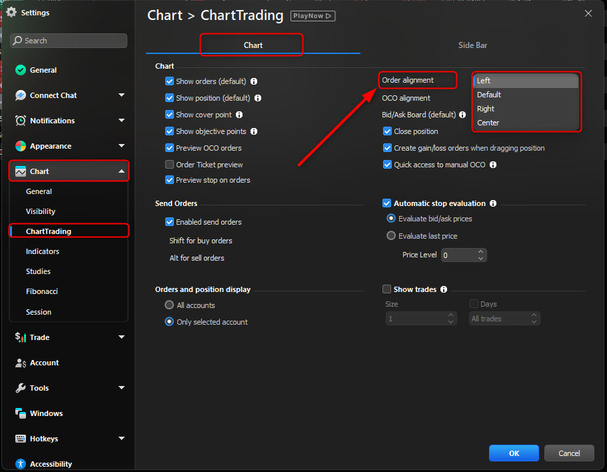The width and height of the screenshot is (607, 472).
Task: Close the Settings dialog with X
Action: tap(588, 13)
